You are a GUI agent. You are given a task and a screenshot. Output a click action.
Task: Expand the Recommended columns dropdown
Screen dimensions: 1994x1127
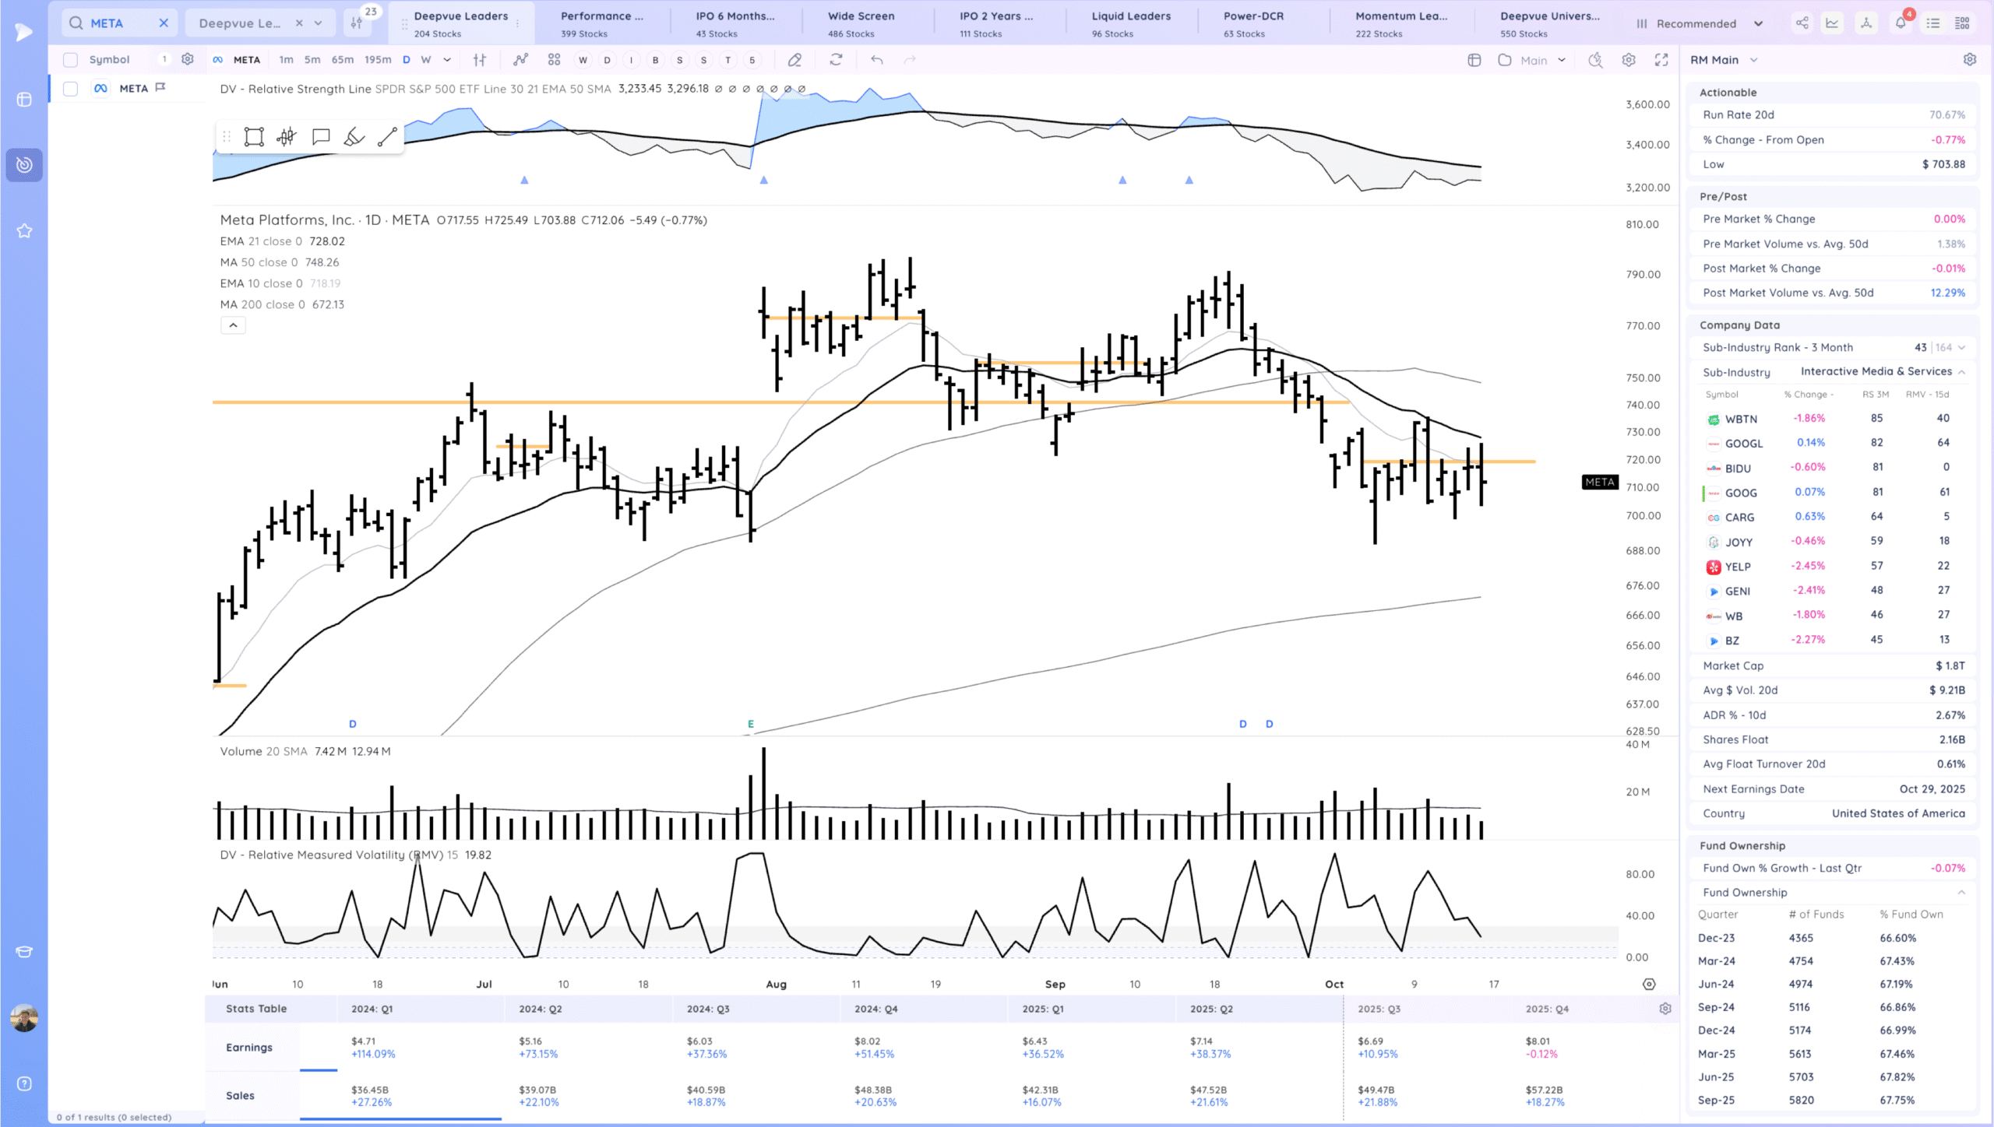pyautogui.click(x=1758, y=23)
